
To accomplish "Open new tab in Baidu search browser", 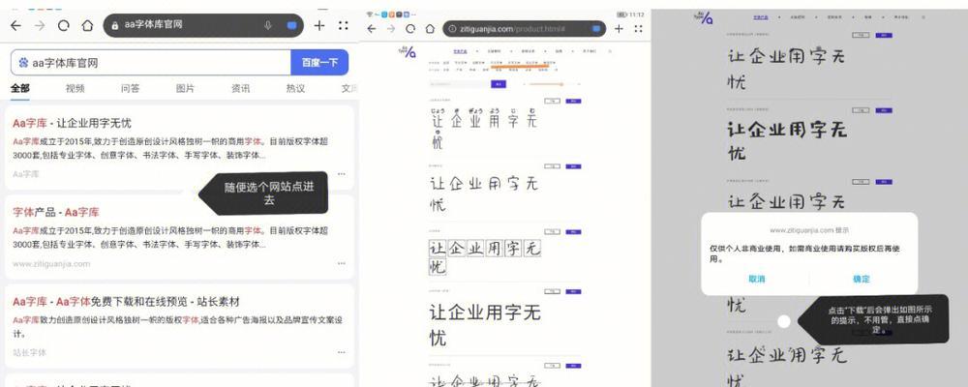I will 318,25.
